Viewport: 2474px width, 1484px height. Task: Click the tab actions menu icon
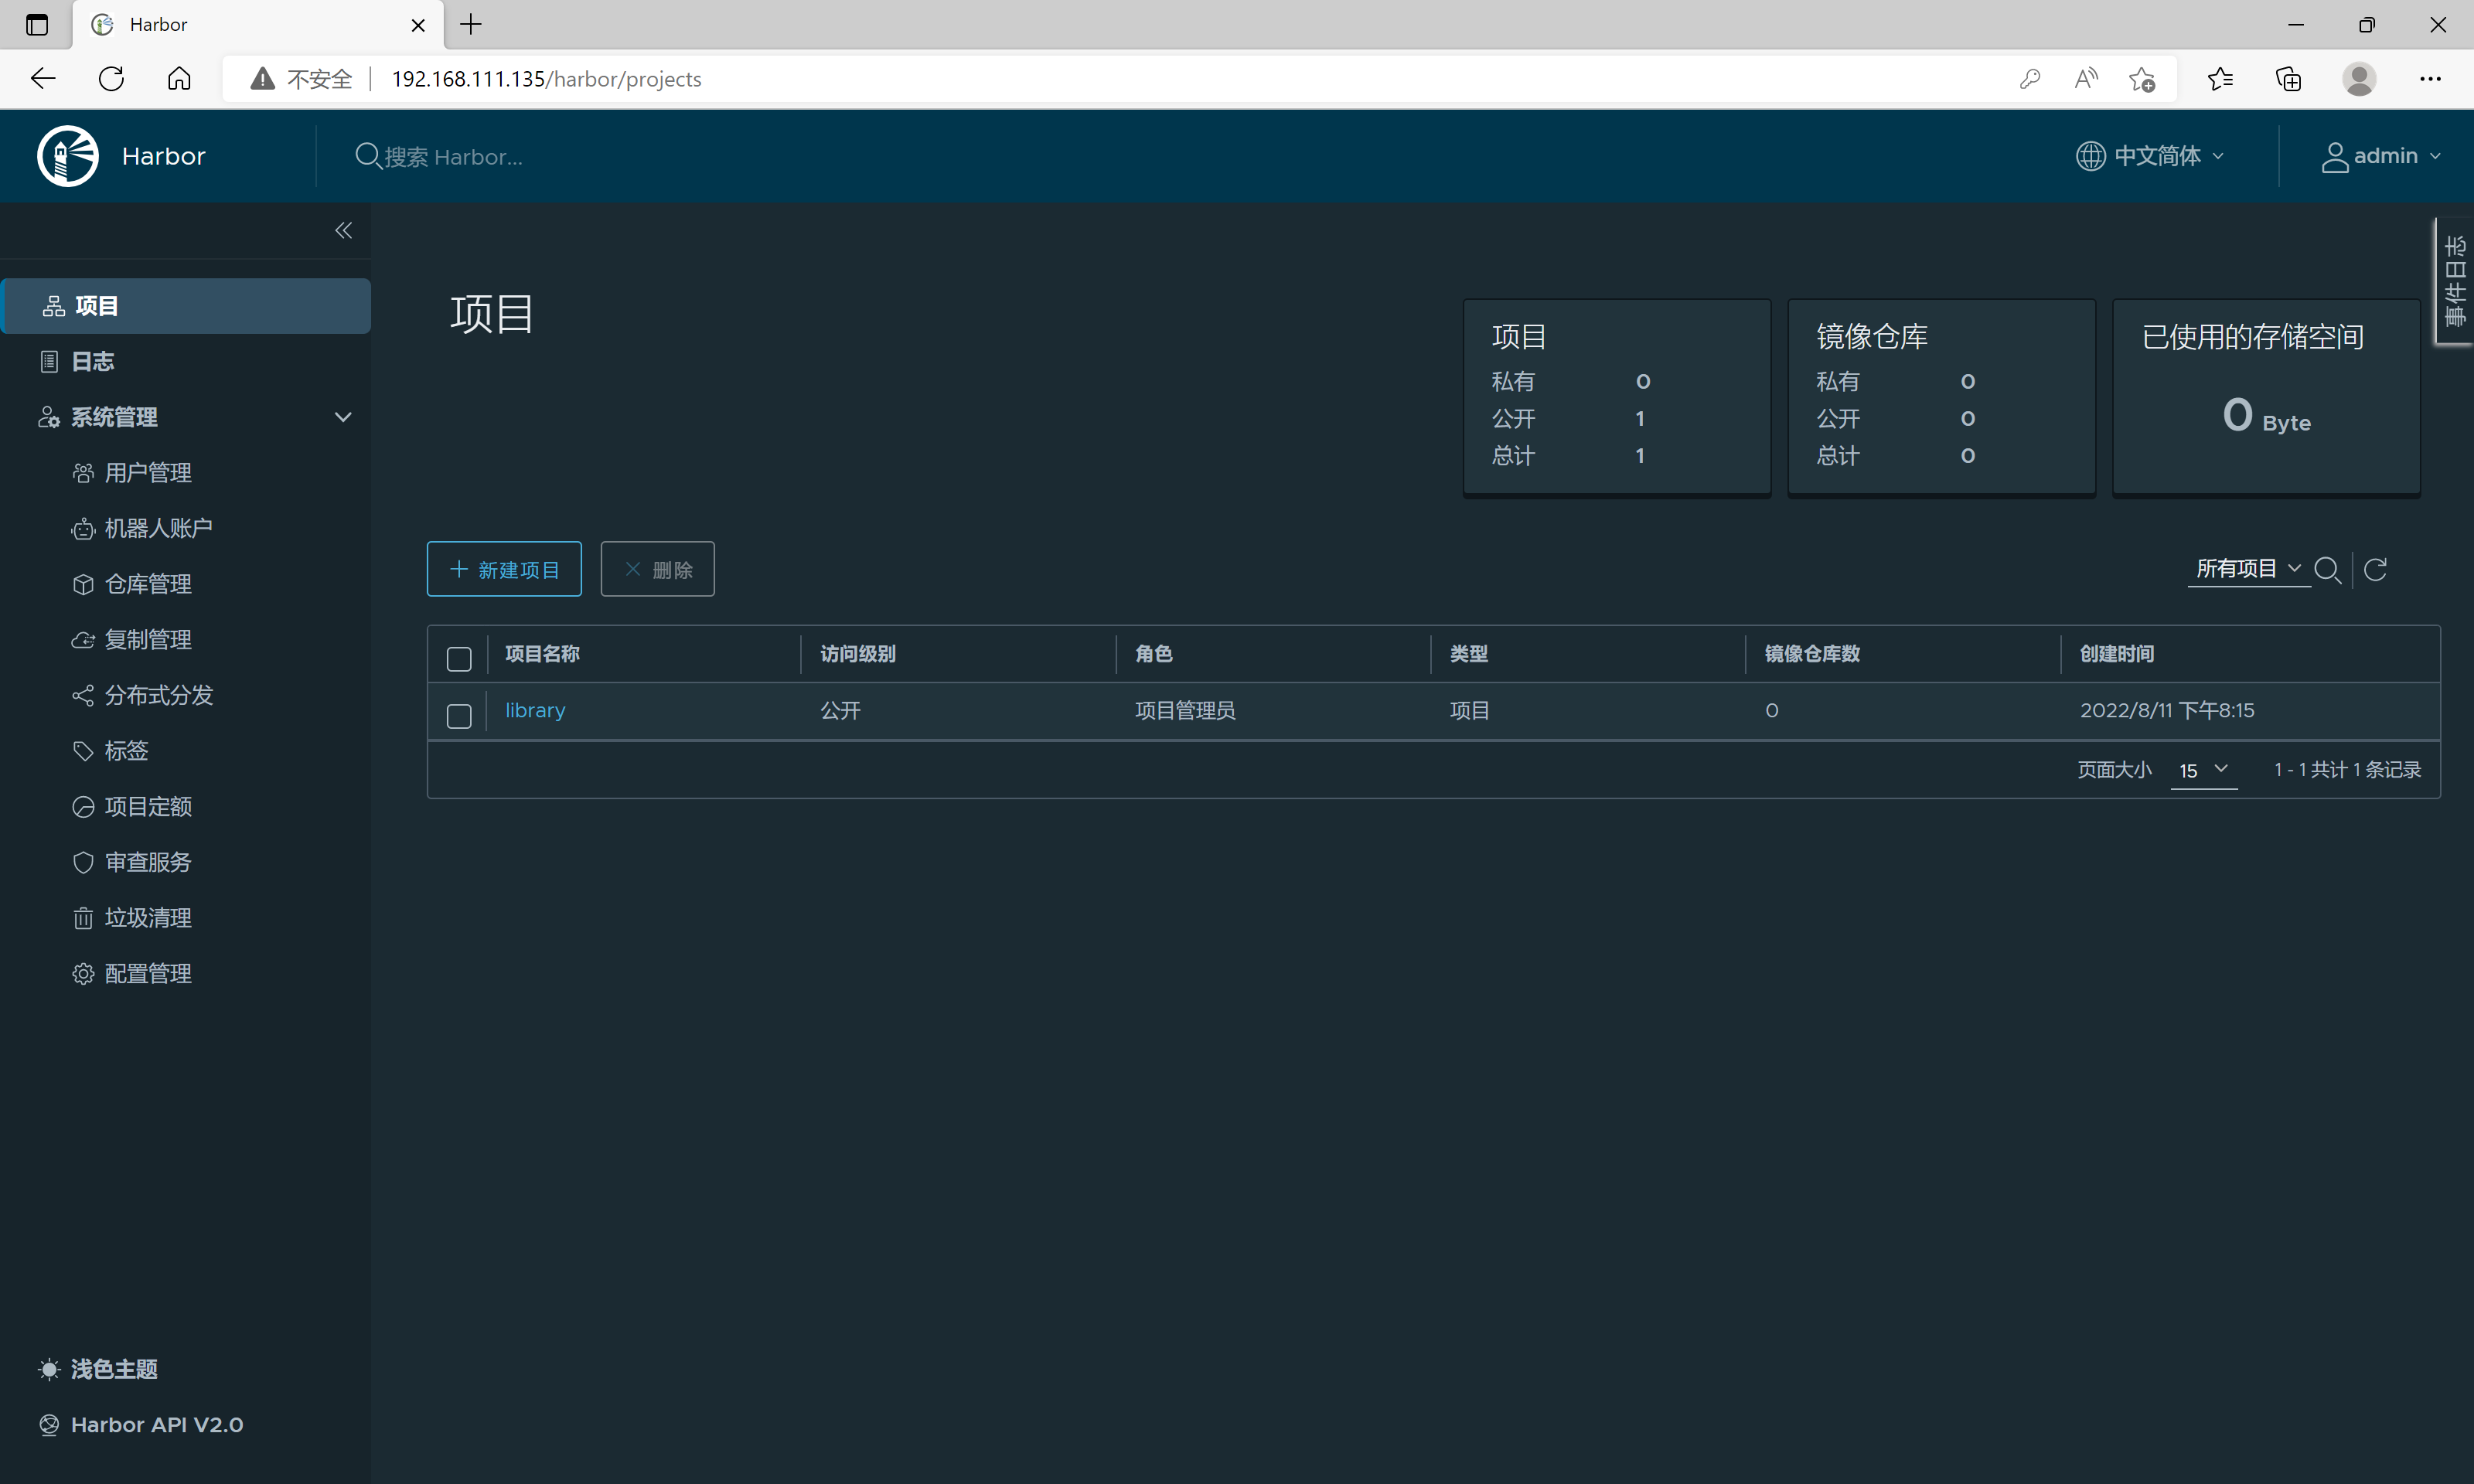coord(37,24)
